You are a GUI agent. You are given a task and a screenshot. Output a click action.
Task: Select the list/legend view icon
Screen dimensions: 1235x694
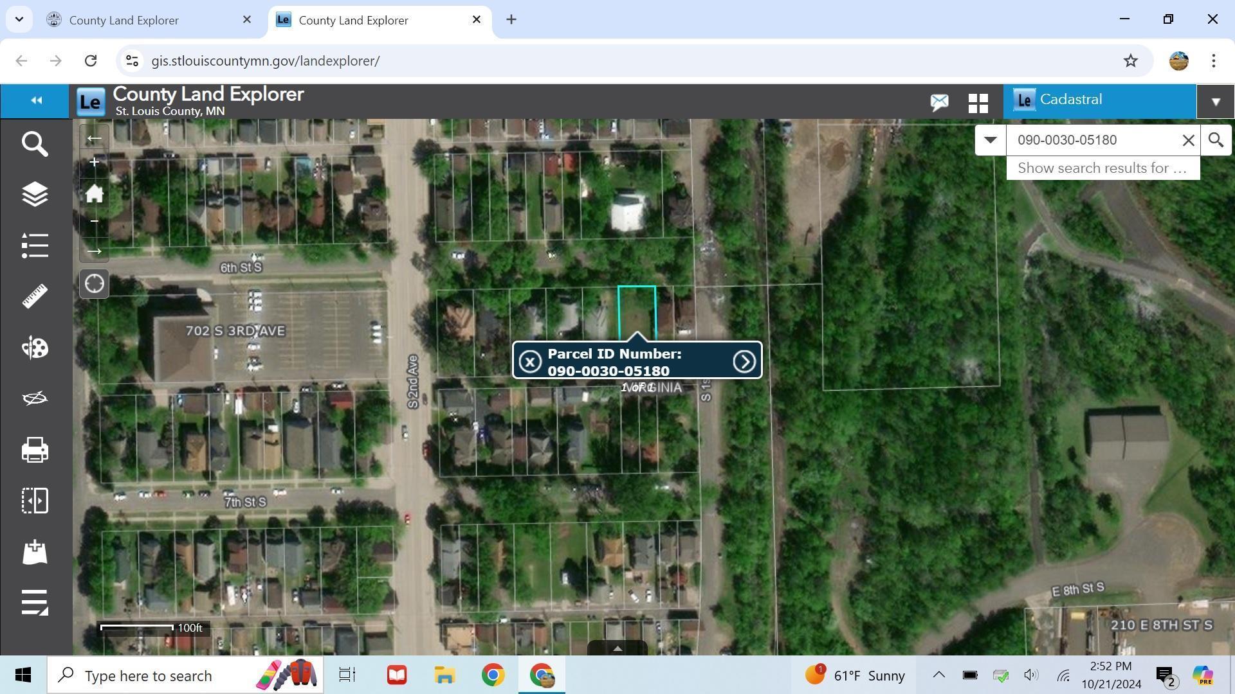click(x=34, y=245)
